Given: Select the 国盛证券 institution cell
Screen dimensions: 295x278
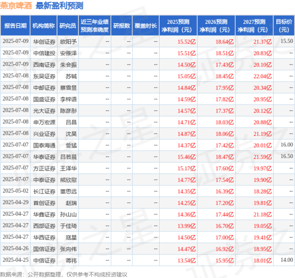Looking at the screenshot, I should click(44, 99).
